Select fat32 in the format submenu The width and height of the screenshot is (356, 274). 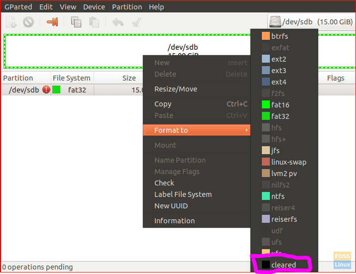(x=284, y=116)
